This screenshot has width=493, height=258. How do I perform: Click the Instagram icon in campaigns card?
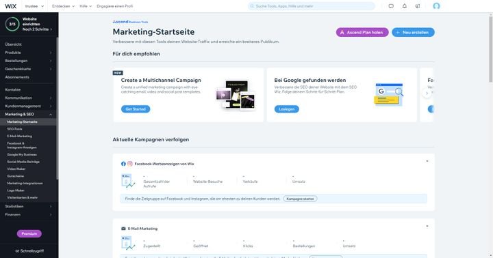pos(130,164)
